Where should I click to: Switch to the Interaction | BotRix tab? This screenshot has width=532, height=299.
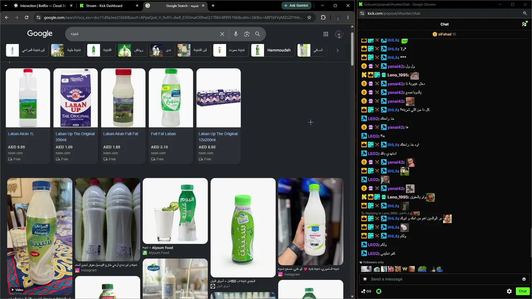click(x=43, y=6)
